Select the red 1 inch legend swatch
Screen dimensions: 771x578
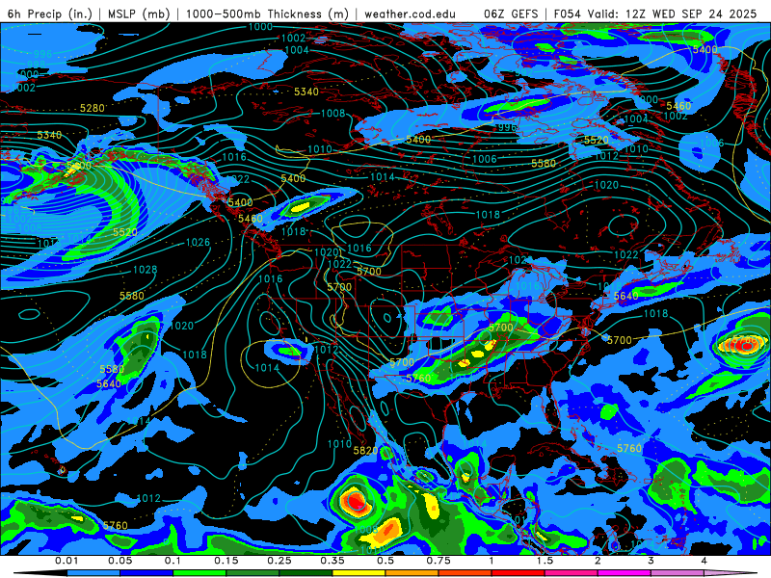(x=518, y=573)
